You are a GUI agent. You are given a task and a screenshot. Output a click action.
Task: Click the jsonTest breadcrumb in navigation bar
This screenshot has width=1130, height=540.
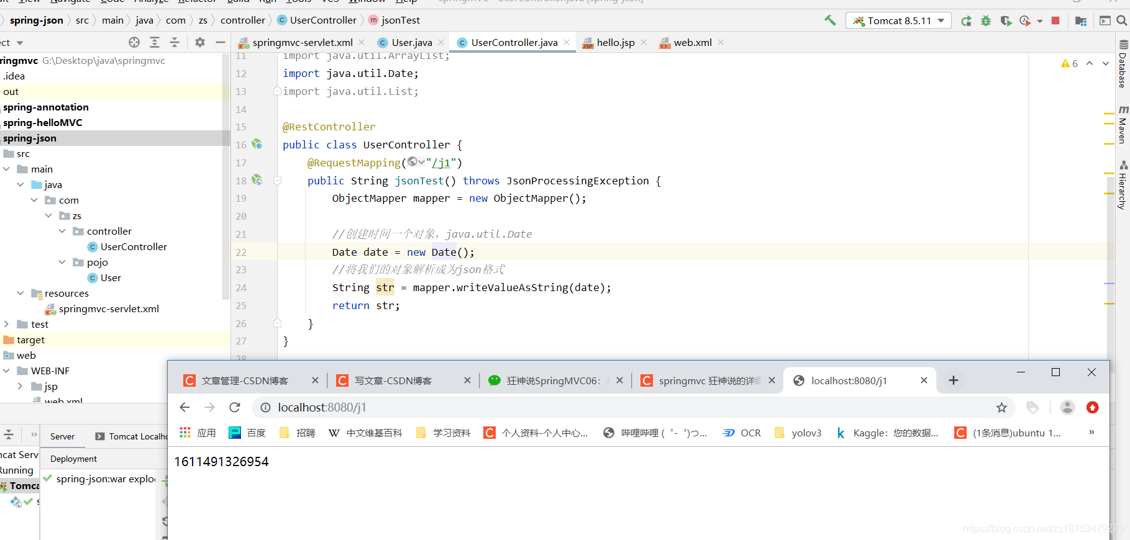click(x=394, y=20)
